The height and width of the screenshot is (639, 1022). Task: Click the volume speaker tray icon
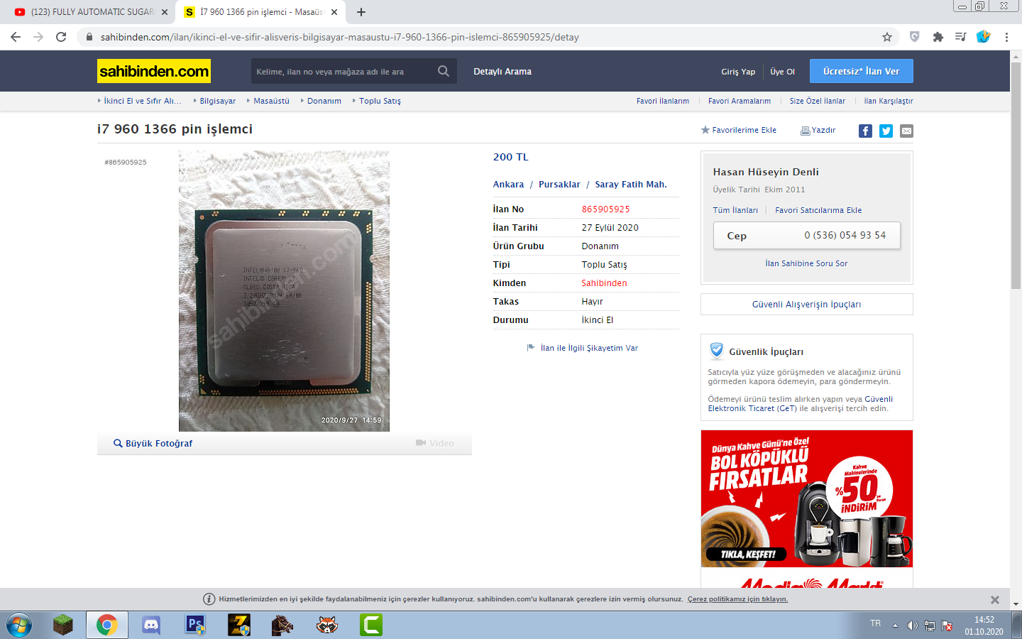coord(913,626)
